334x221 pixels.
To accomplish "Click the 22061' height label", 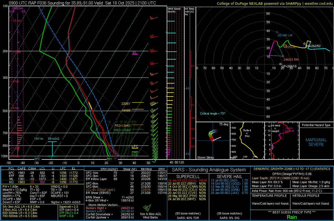I will [x=126, y=104].
